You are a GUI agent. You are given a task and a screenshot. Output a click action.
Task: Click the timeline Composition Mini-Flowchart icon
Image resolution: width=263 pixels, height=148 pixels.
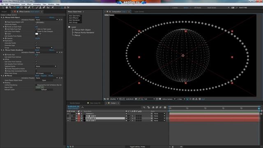point(144,107)
